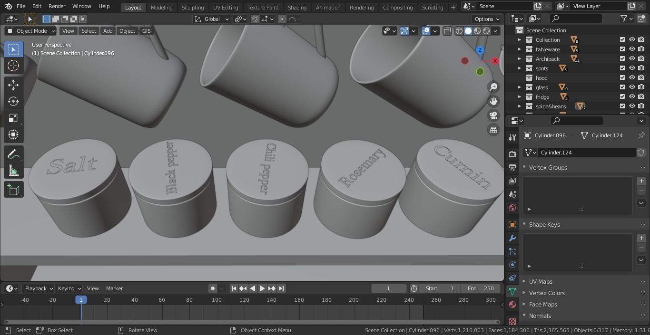Image resolution: width=650 pixels, height=335 pixels.
Task: Click the pan view hand icon
Action: click(493, 101)
